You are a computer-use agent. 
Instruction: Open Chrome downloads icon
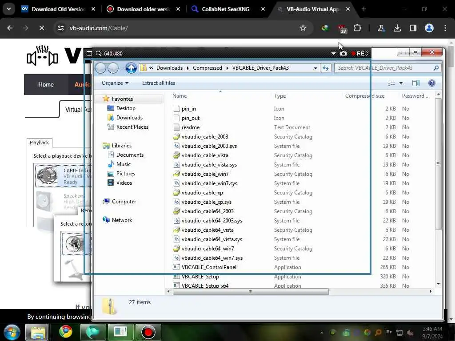point(397,28)
